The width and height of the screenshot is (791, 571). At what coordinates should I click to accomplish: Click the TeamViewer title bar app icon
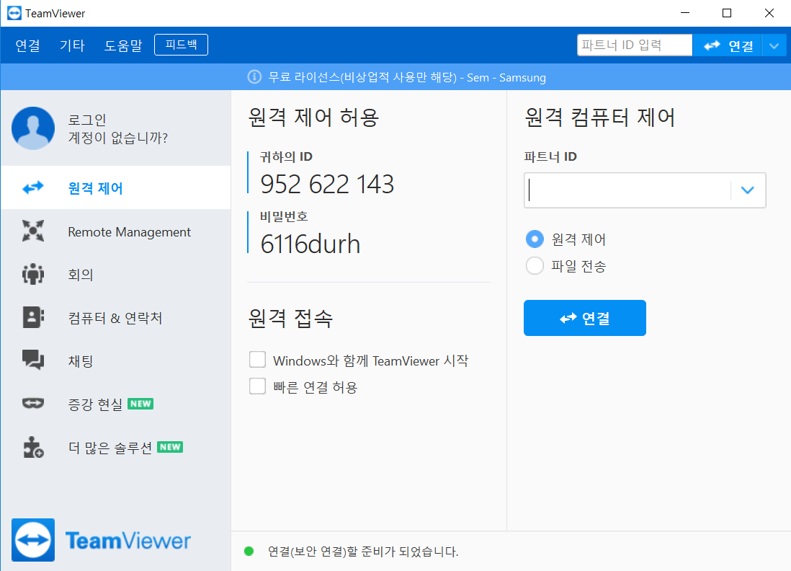(14, 13)
